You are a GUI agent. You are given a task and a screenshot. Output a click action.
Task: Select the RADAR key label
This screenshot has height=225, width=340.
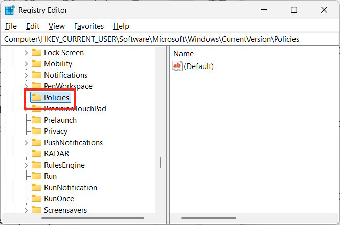pyautogui.click(x=56, y=154)
